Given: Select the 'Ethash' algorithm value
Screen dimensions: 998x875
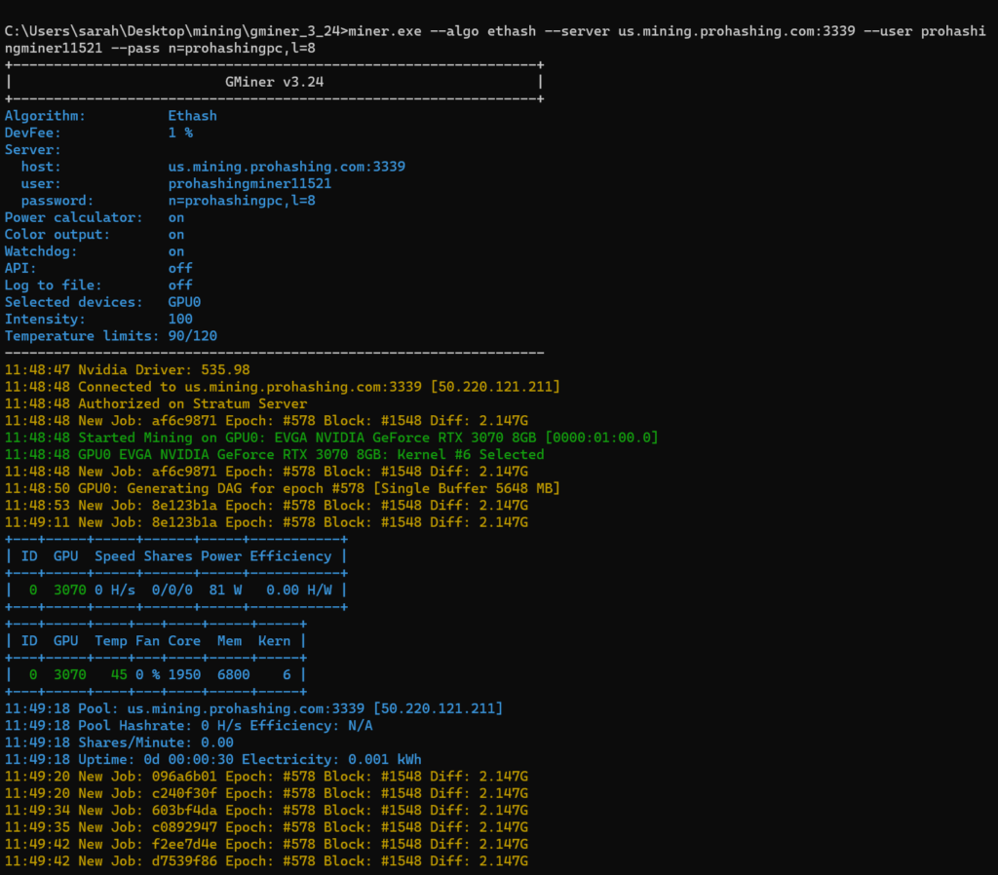Looking at the screenshot, I should tap(192, 116).
